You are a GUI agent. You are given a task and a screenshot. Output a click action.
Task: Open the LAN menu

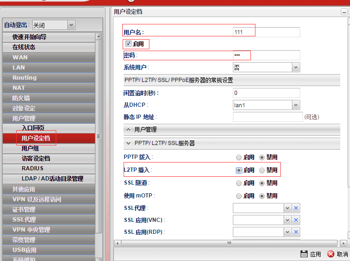[49, 68]
